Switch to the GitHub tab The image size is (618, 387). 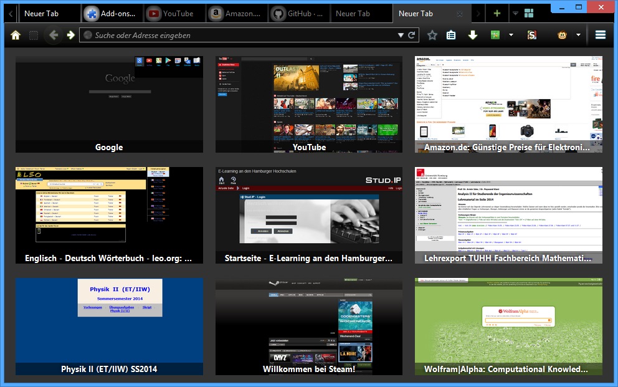pyautogui.click(x=299, y=14)
